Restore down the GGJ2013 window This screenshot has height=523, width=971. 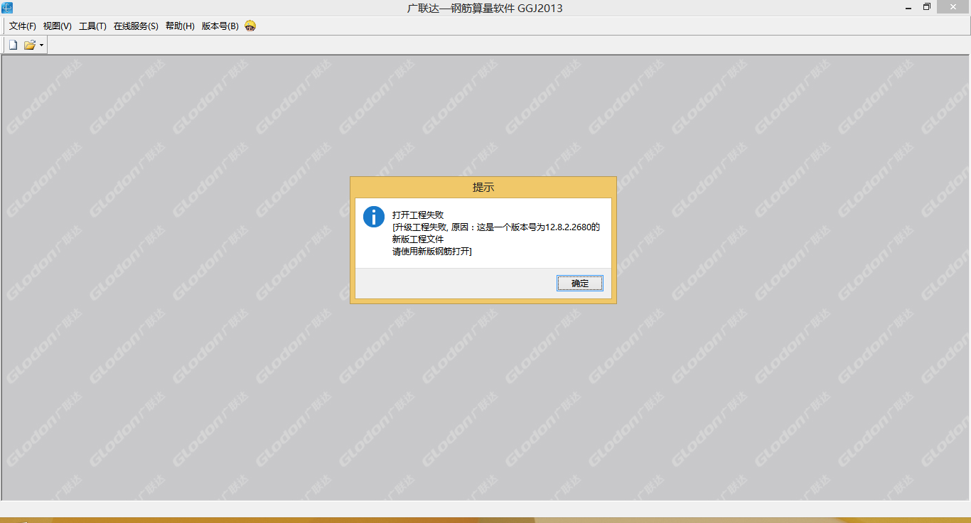click(927, 8)
